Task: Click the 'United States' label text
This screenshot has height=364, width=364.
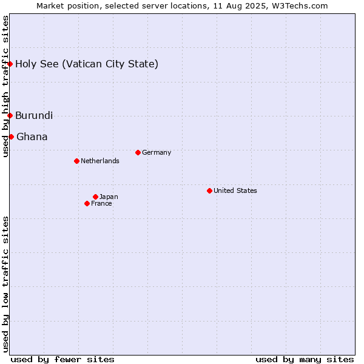Action: click(x=235, y=190)
